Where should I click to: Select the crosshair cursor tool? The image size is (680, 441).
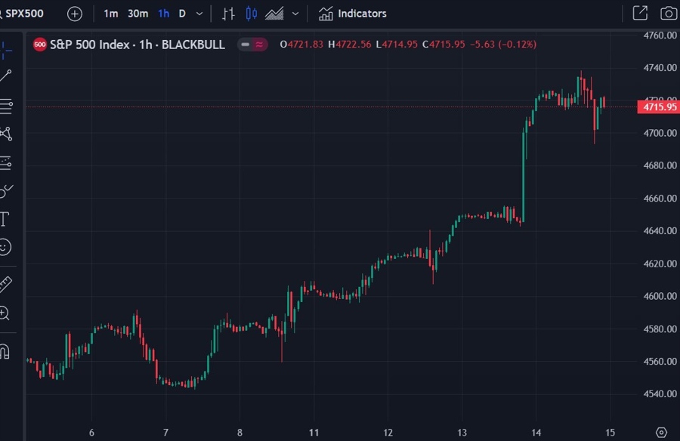point(5,51)
